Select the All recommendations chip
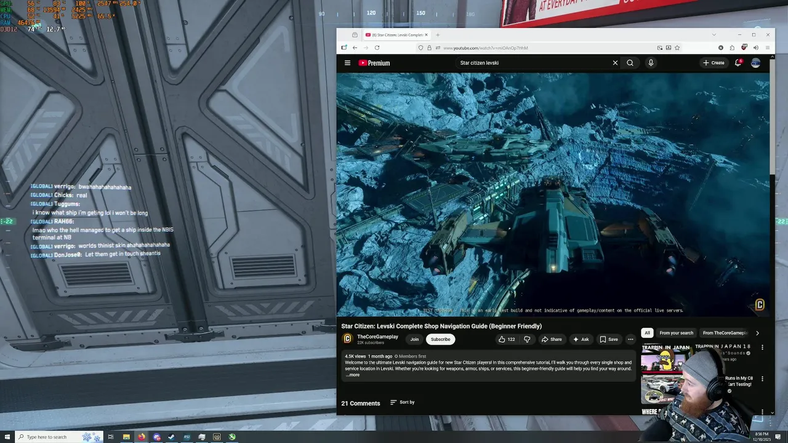Screen dimensions: 788x443 pos(647,333)
